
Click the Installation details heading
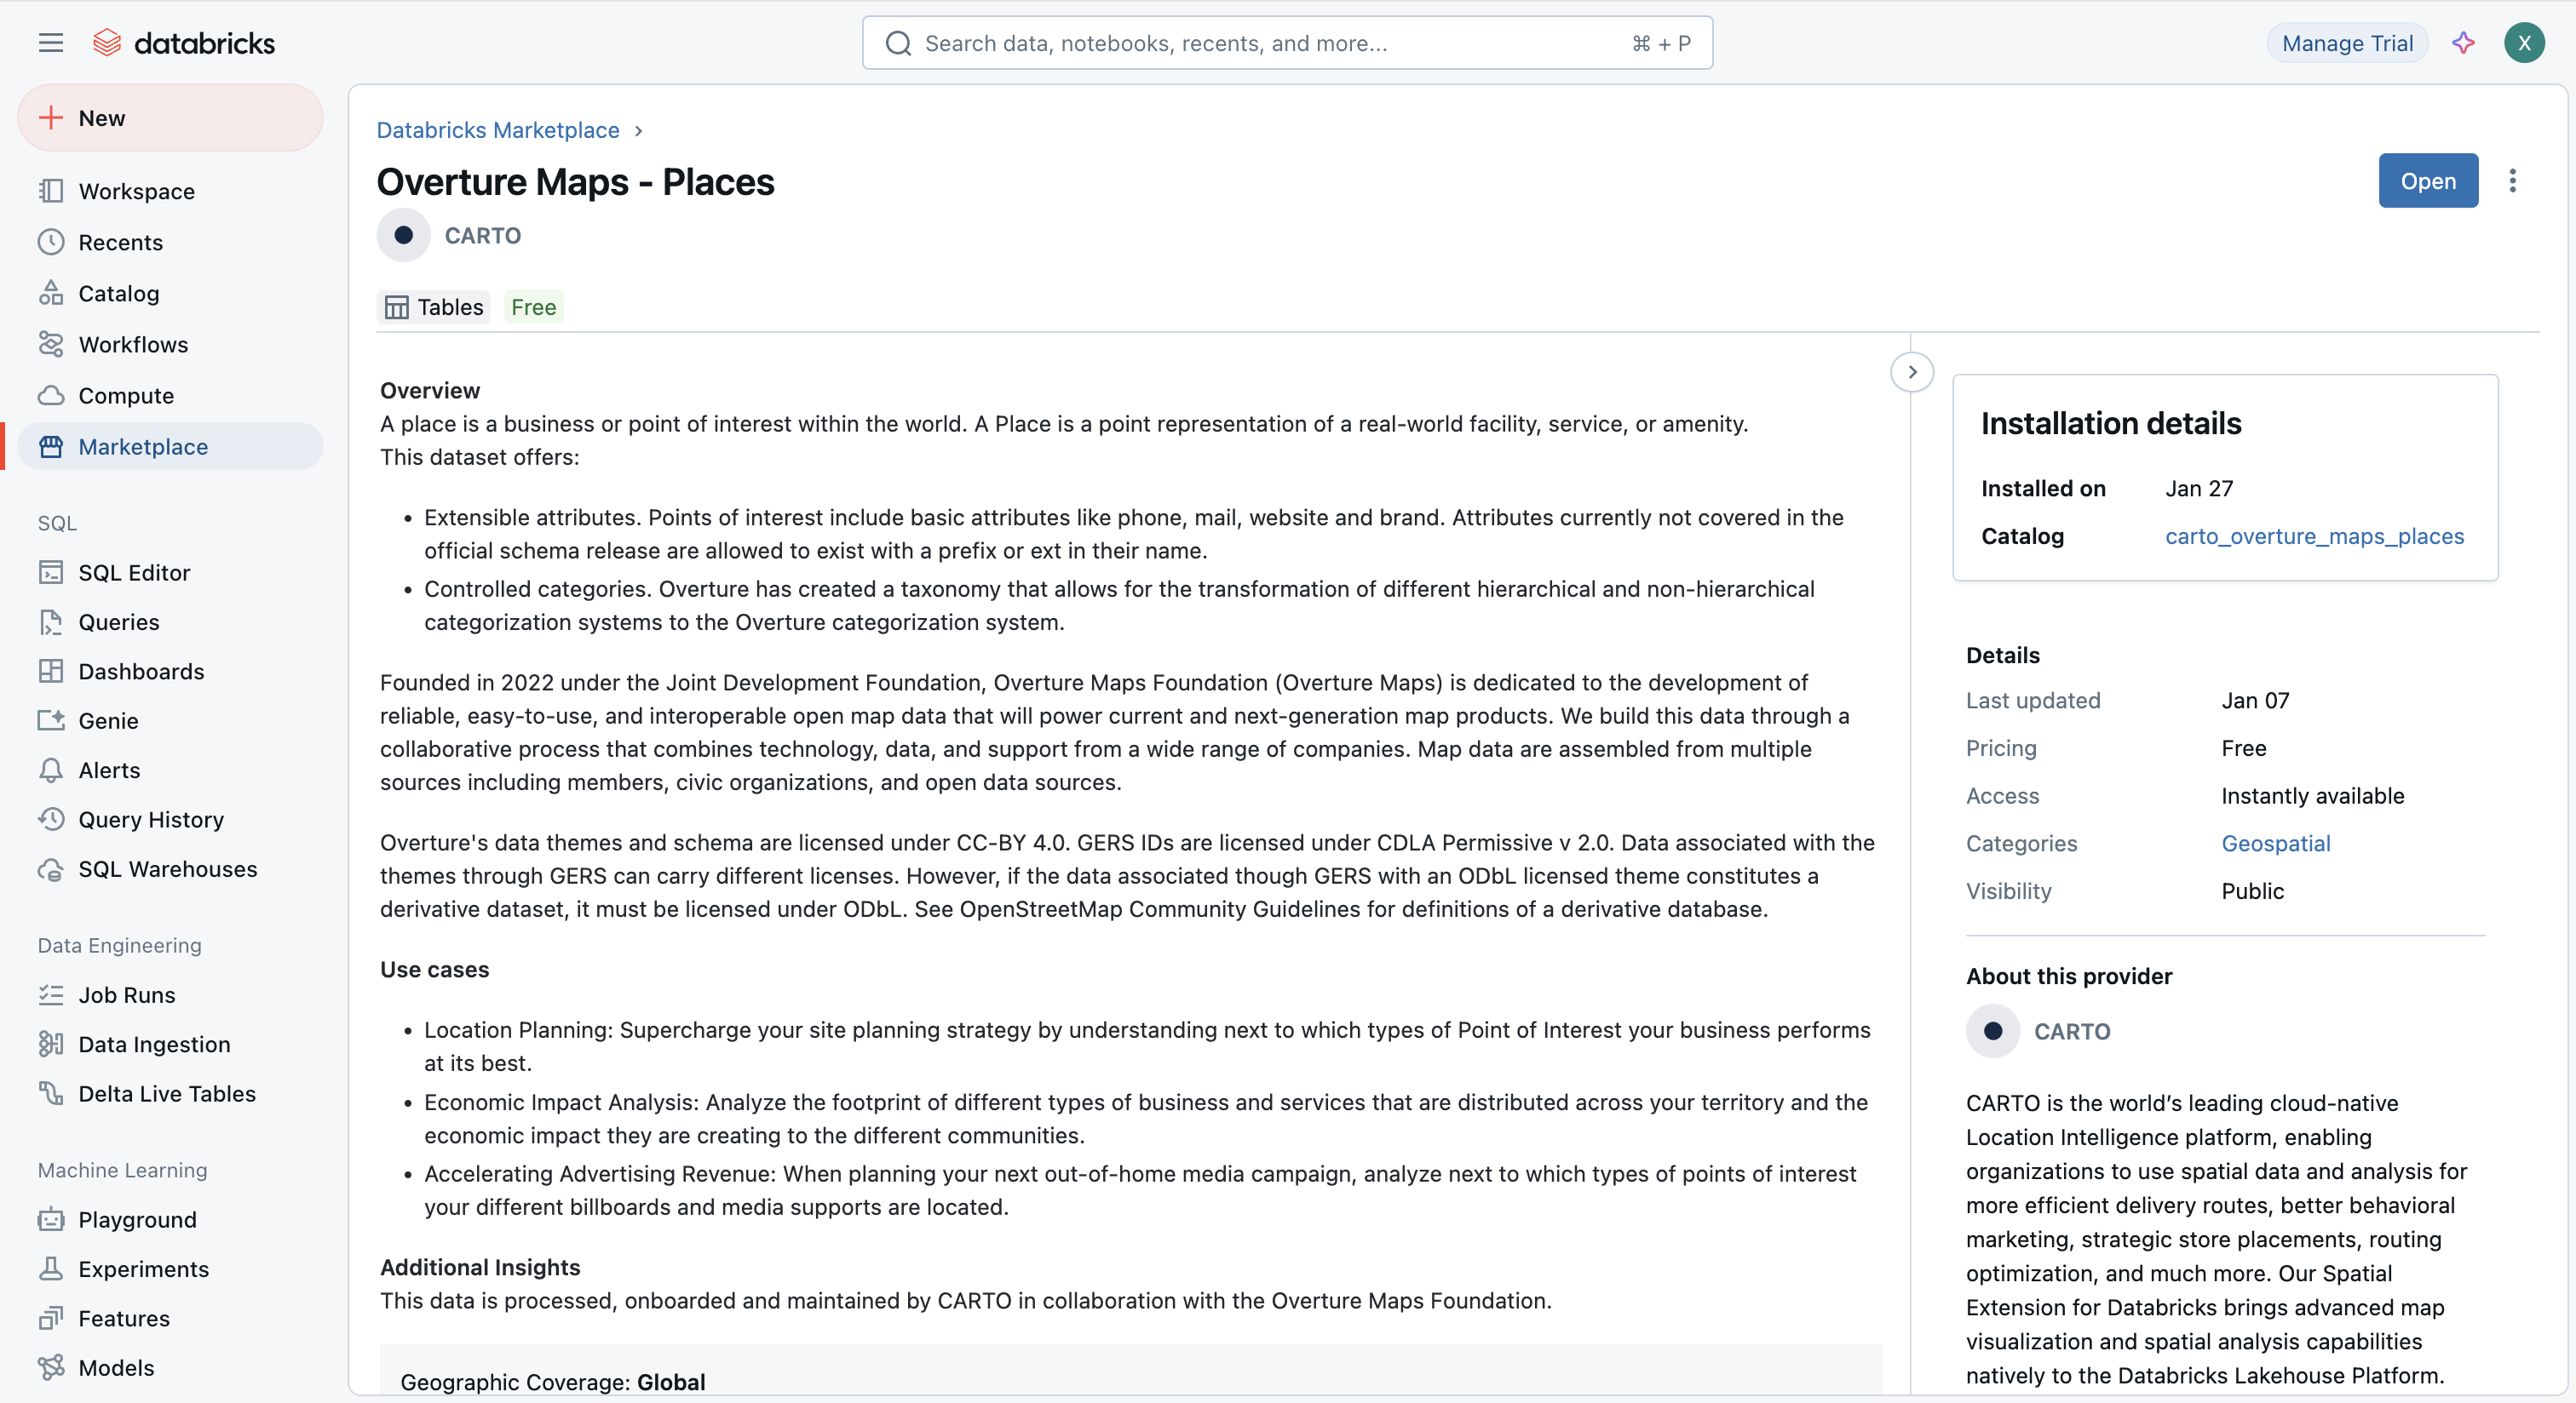2110,424
